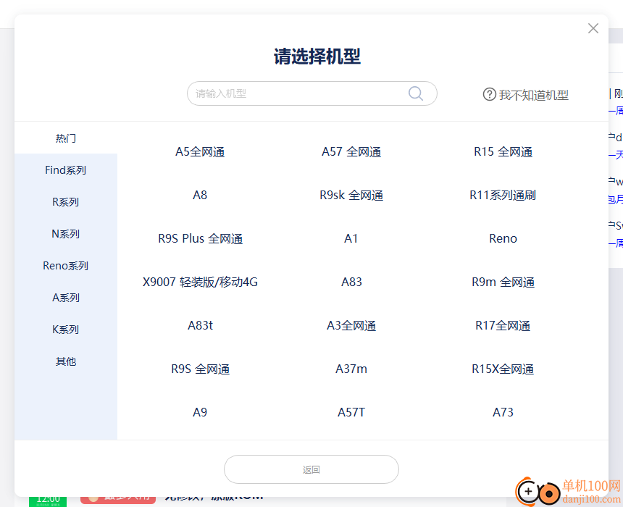Screen dimensions: 623x507
Task: Close the model selection dialog
Action: tap(593, 28)
